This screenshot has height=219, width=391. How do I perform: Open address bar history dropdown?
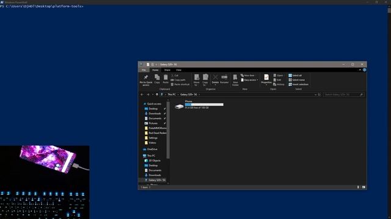(x=315, y=95)
